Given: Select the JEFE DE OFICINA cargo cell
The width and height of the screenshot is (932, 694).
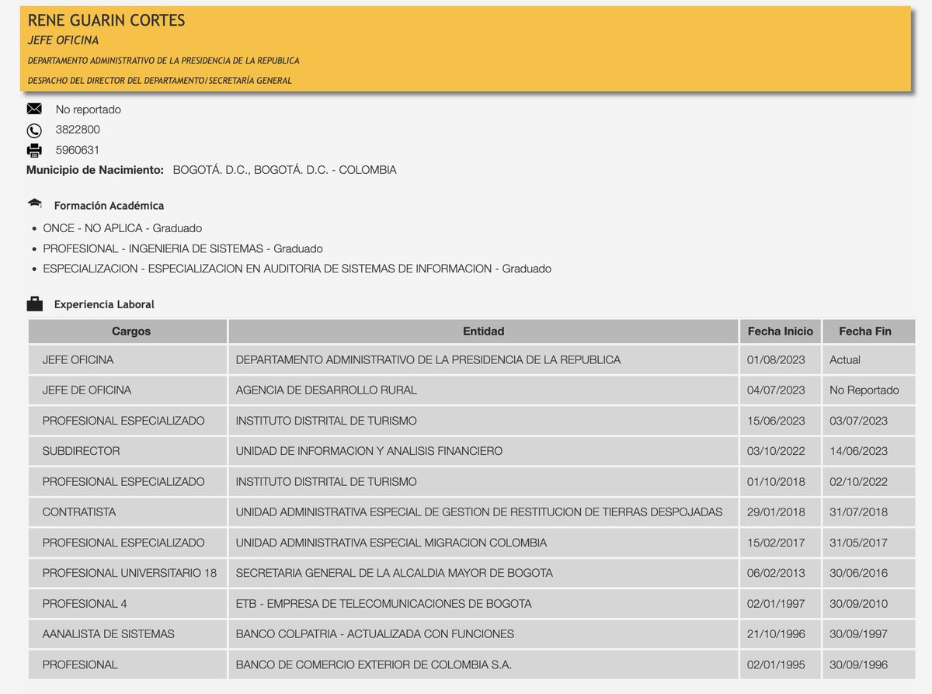Looking at the screenshot, I should coord(128,390).
